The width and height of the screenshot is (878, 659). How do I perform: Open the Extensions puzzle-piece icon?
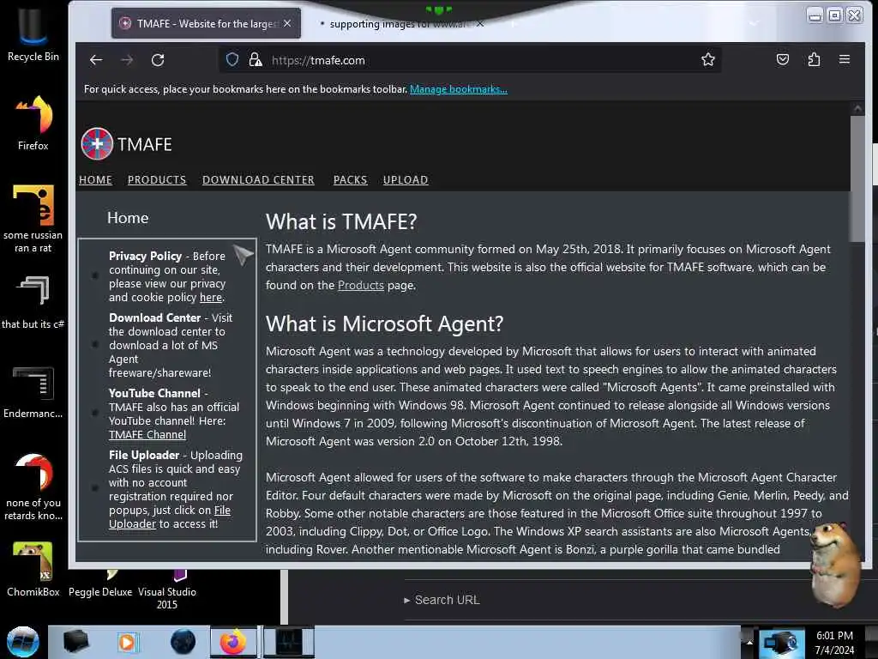(x=814, y=59)
